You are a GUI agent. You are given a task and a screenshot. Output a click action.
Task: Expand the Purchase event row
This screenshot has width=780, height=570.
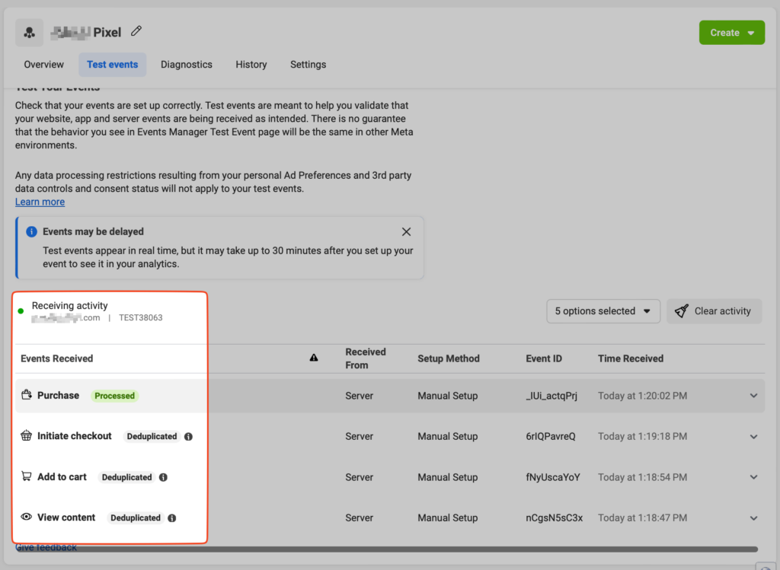coord(753,396)
